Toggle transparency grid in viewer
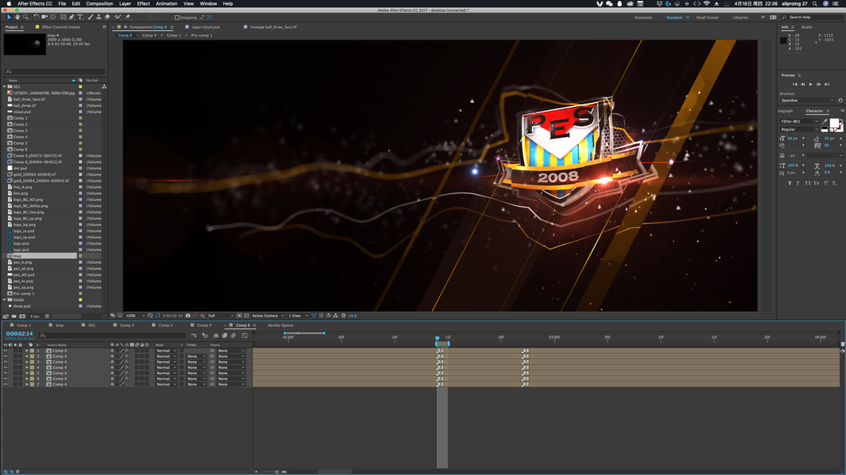This screenshot has height=475, width=846. coord(246,316)
